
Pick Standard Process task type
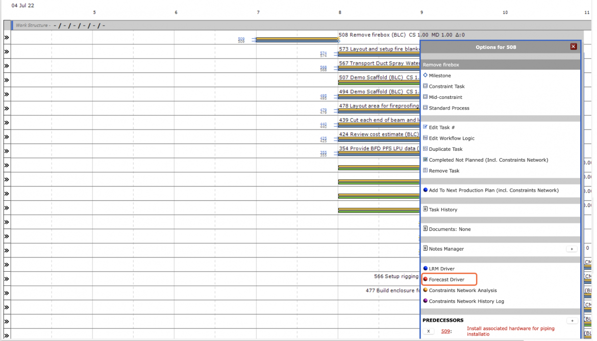[x=449, y=108]
